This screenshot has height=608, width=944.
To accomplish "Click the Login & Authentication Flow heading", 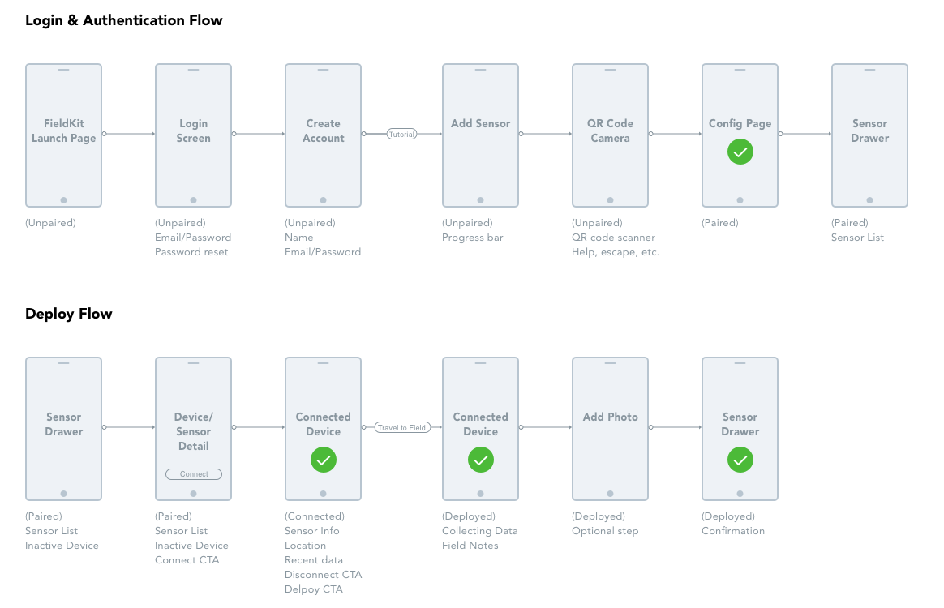I will [124, 21].
